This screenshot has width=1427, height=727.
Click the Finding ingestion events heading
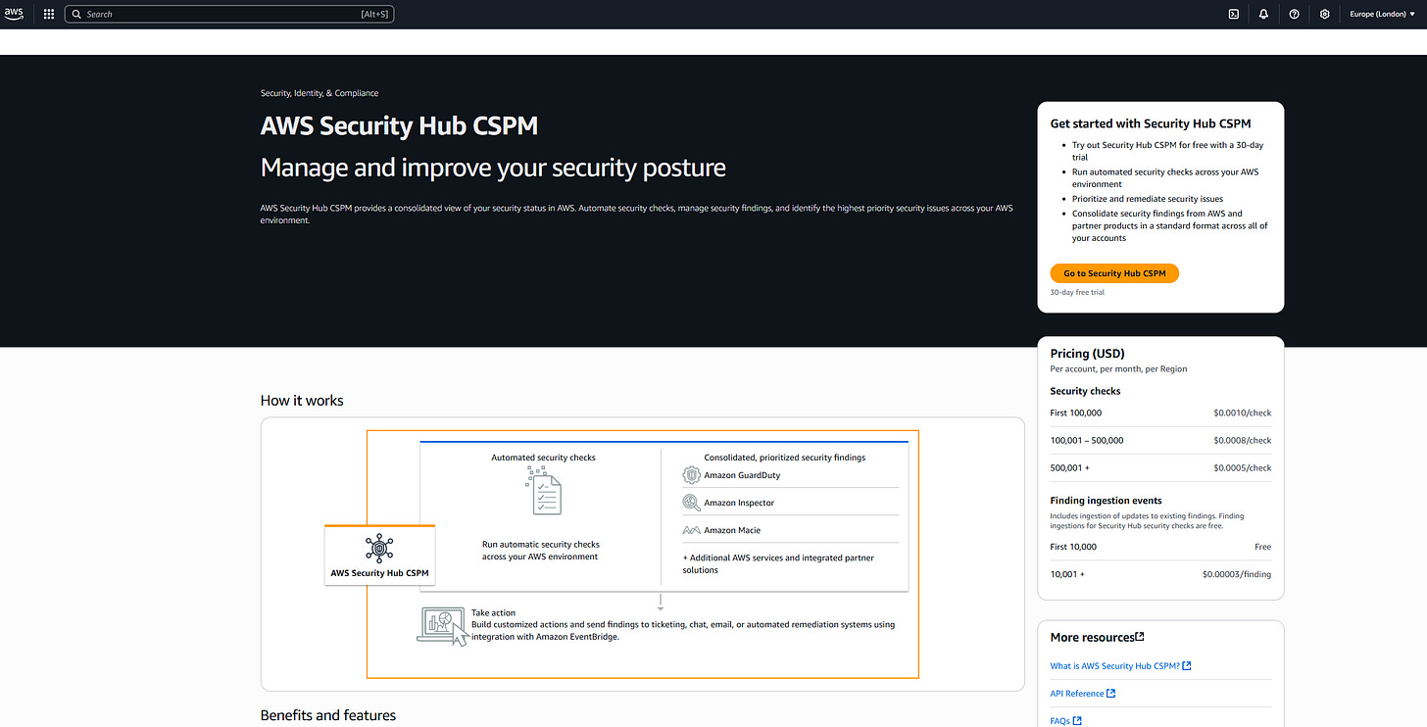(1106, 501)
